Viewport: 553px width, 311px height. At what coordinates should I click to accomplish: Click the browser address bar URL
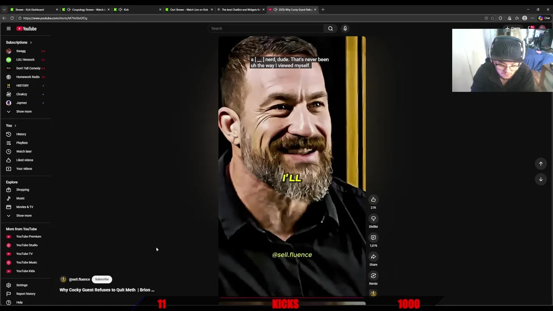pos(55,18)
